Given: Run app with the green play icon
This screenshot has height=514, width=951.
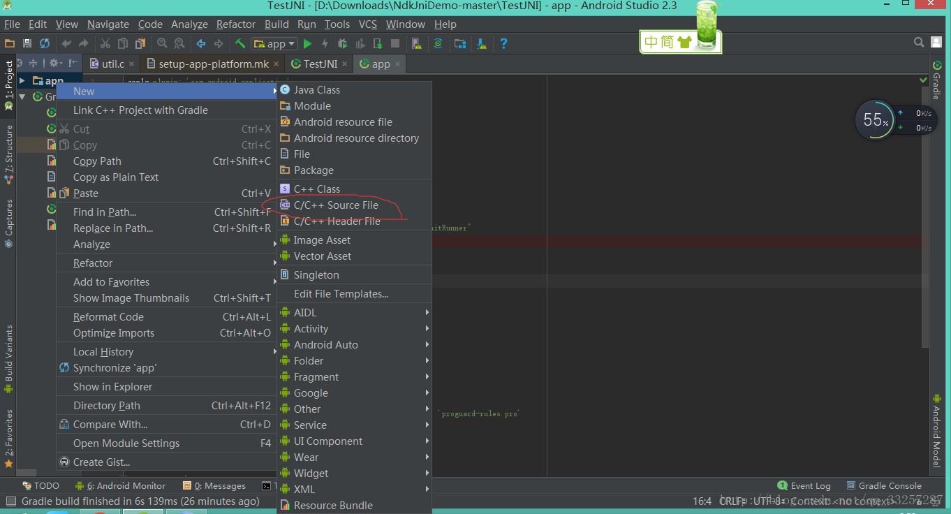Looking at the screenshot, I should point(307,43).
